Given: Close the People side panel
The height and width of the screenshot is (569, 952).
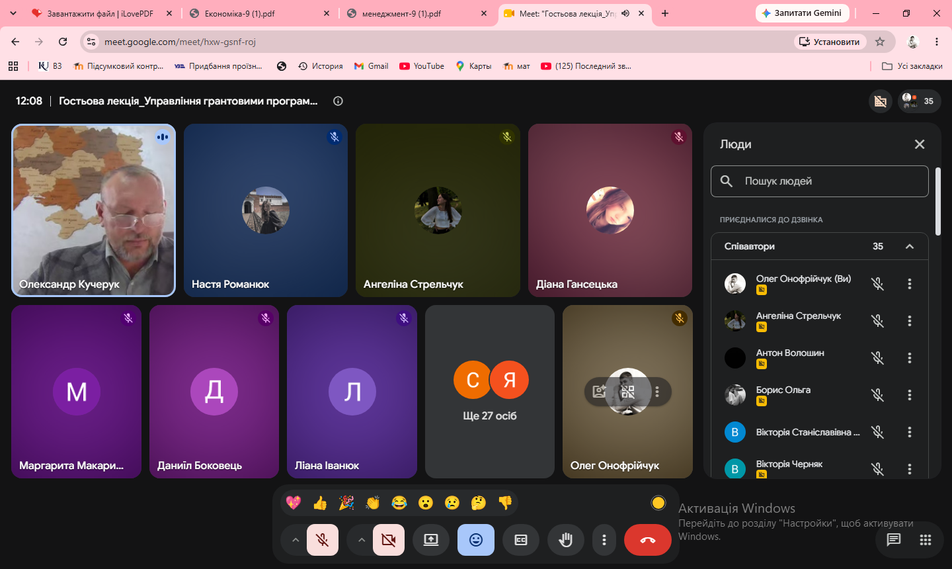Looking at the screenshot, I should [x=920, y=144].
